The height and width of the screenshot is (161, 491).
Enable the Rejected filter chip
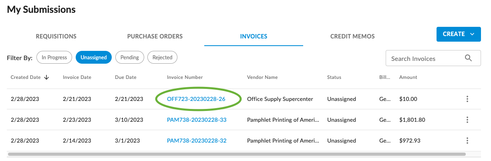(x=162, y=57)
